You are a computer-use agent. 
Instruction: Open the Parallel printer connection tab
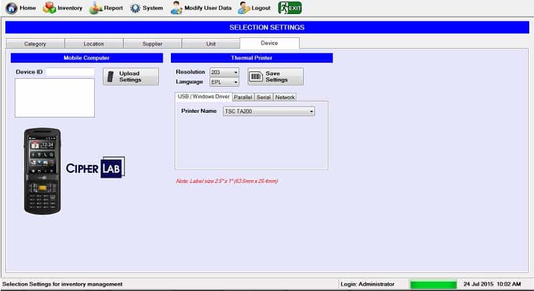click(x=242, y=97)
